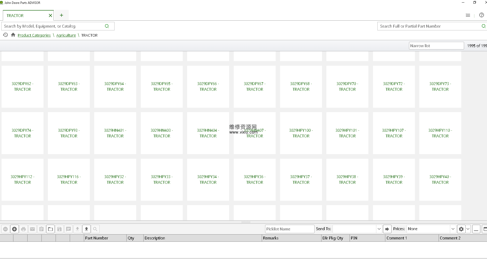Open the 3029DPY65 - TRACTOR tile
487x259 pixels.
(x=162, y=87)
